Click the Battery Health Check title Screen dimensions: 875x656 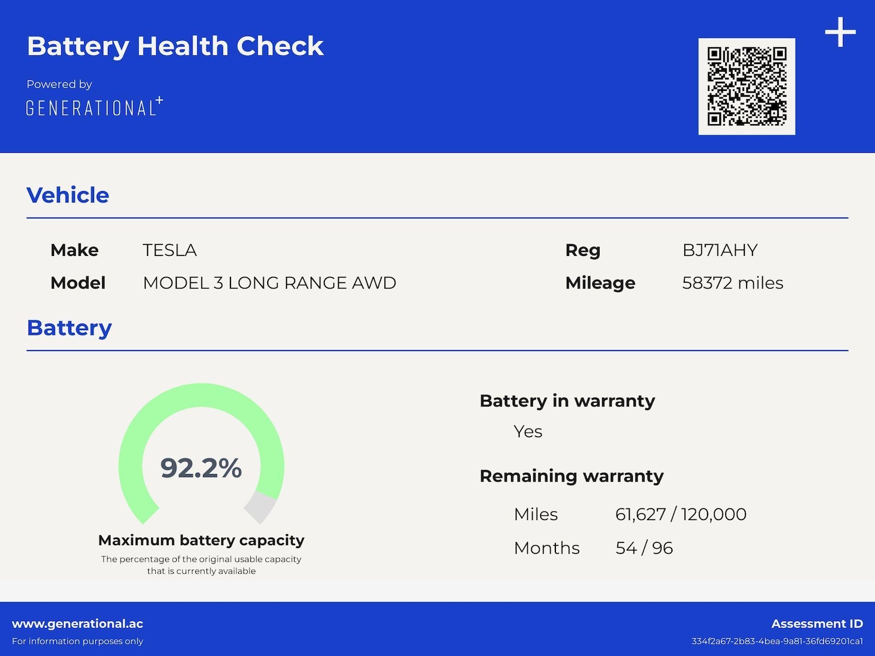(x=175, y=46)
